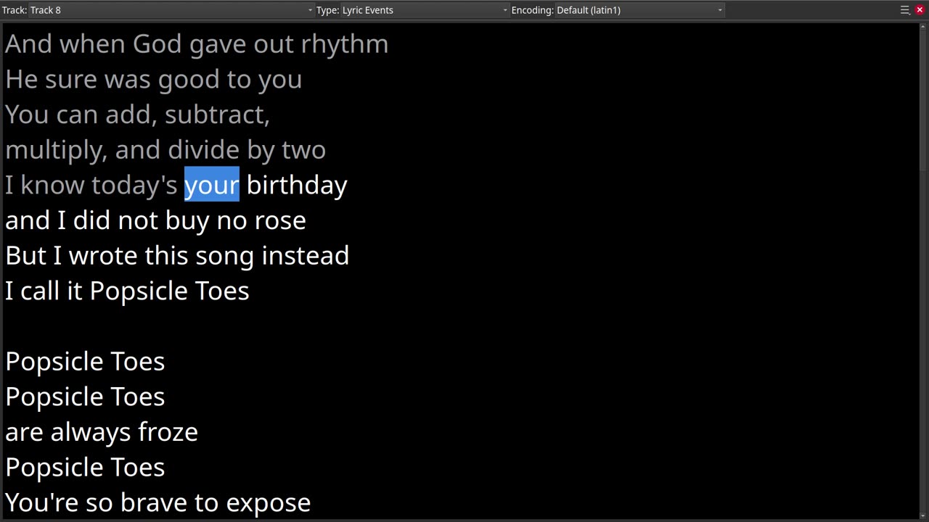Click the word "subtract," in the lyrics
The image size is (929, 522).
pyautogui.click(x=217, y=115)
